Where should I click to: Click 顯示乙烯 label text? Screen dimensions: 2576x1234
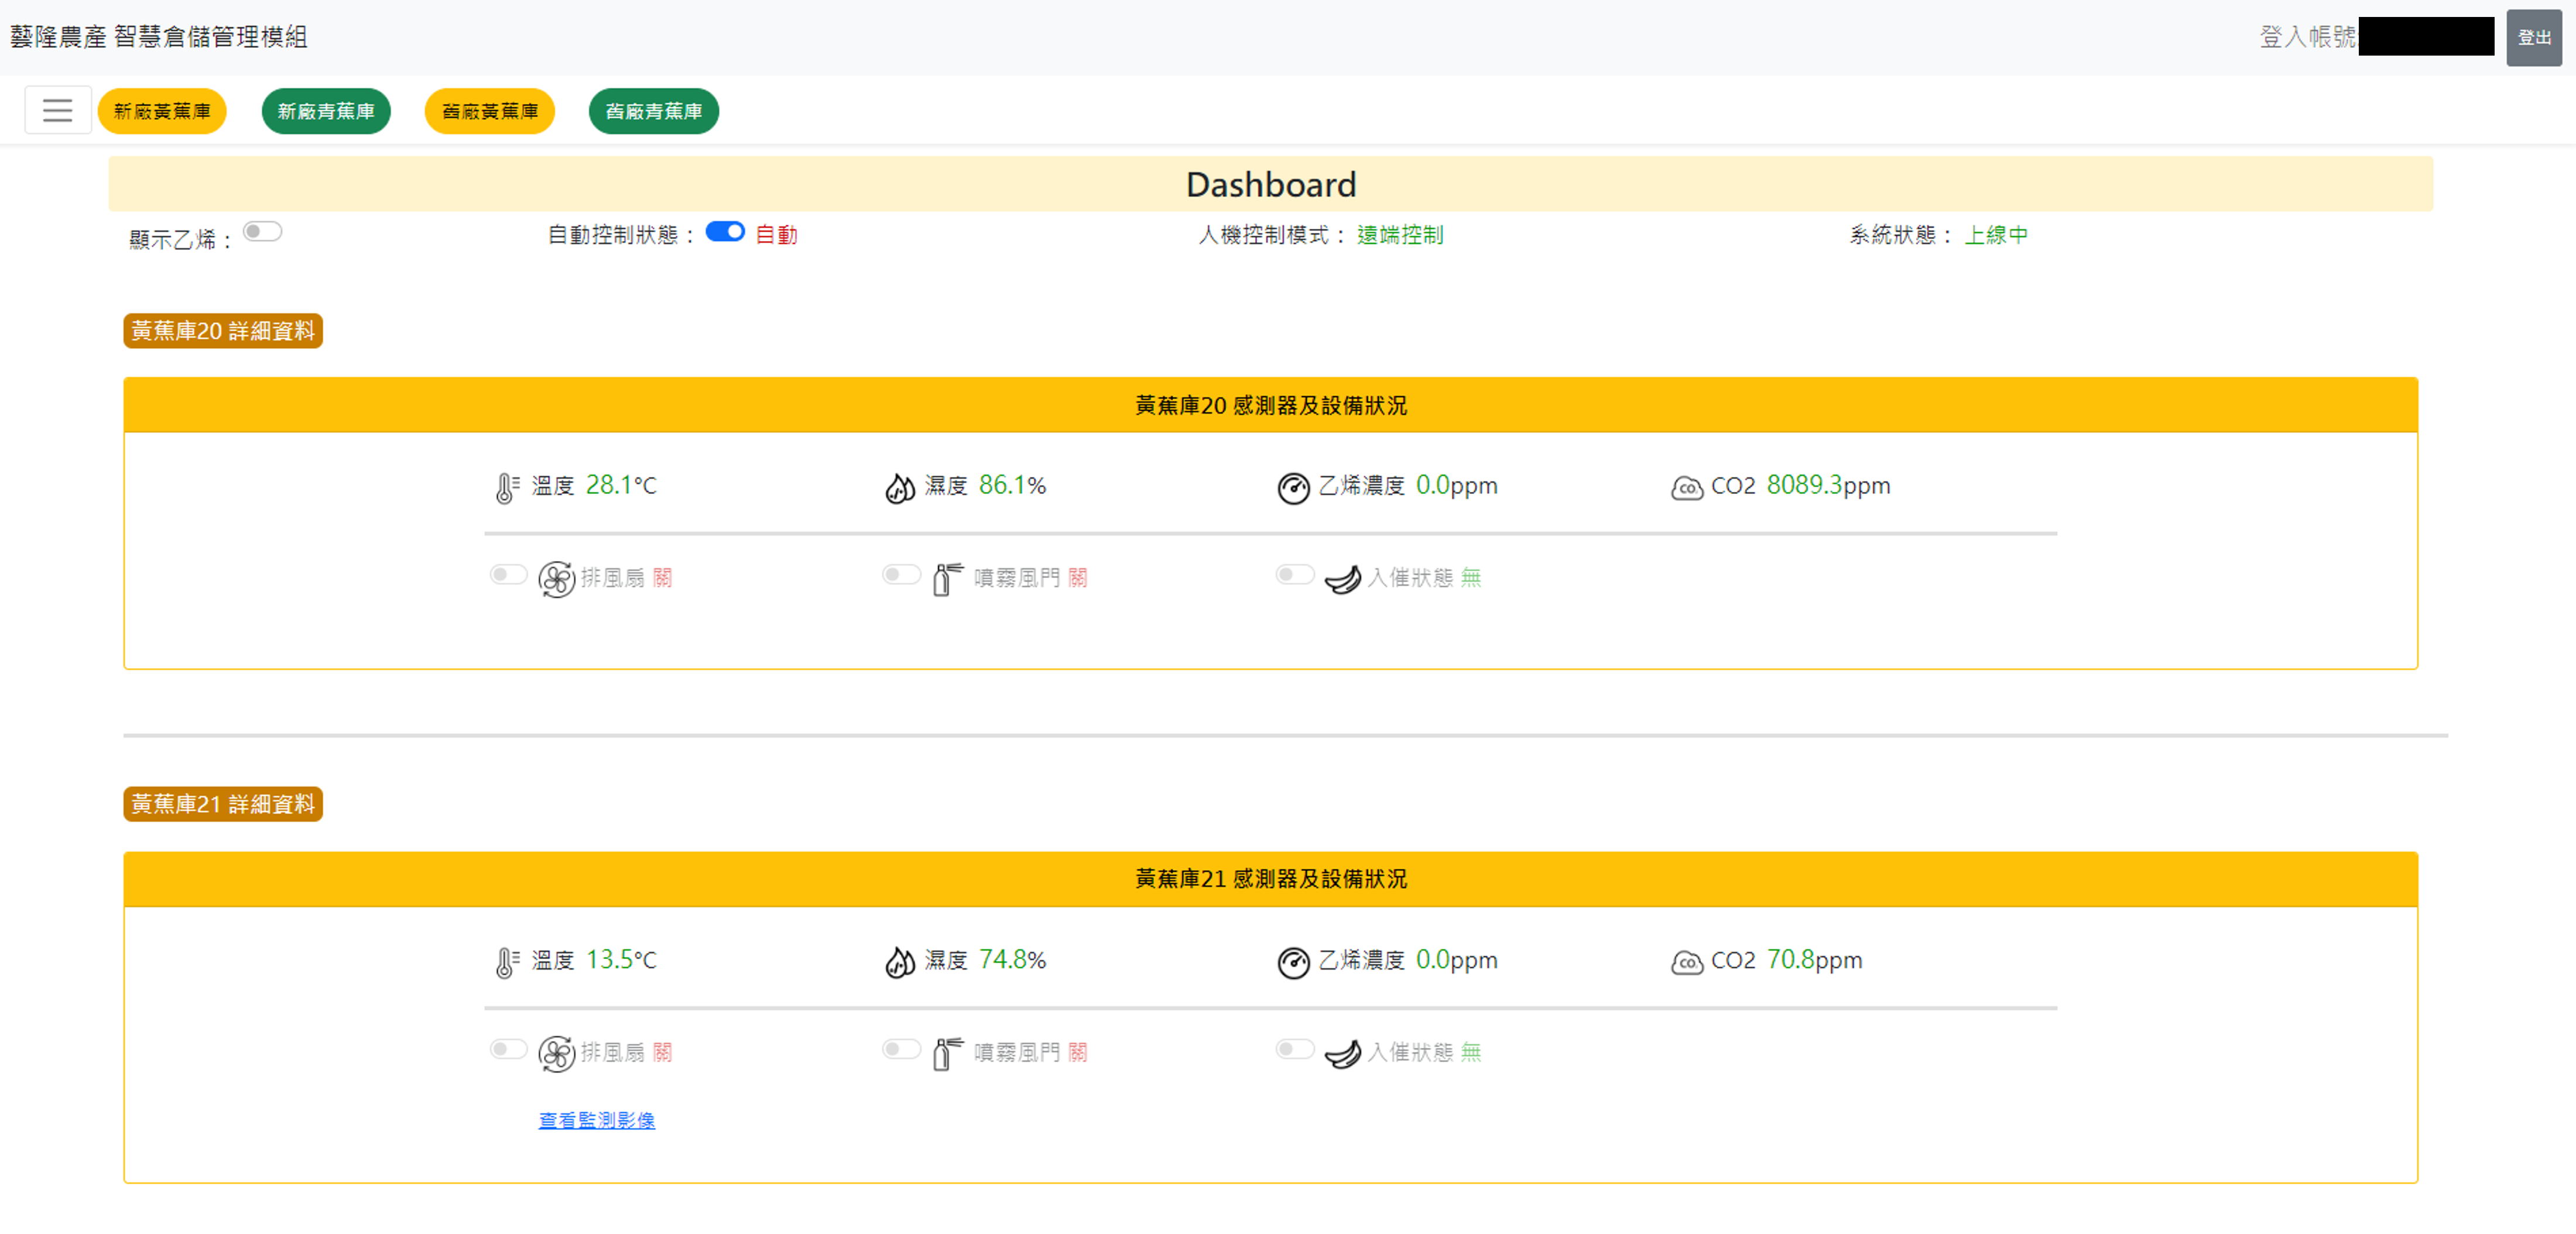tap(180, 240)
